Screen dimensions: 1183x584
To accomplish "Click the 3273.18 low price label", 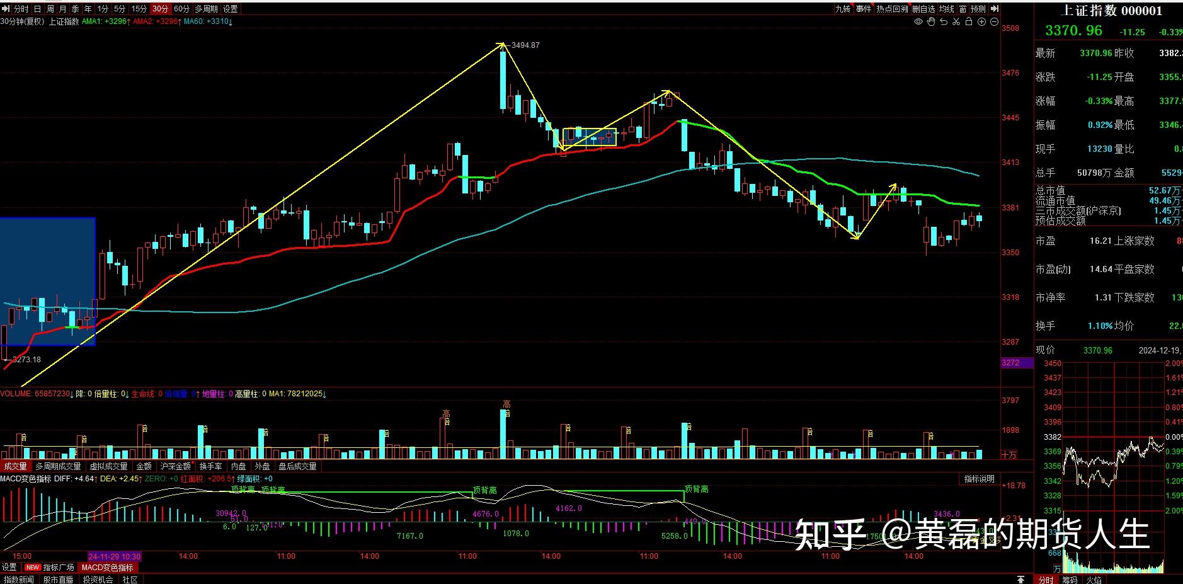I will 26,360.
